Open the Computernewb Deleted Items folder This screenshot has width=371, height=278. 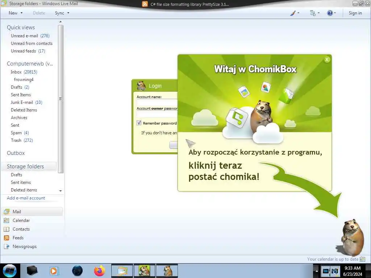click(24, 110)
